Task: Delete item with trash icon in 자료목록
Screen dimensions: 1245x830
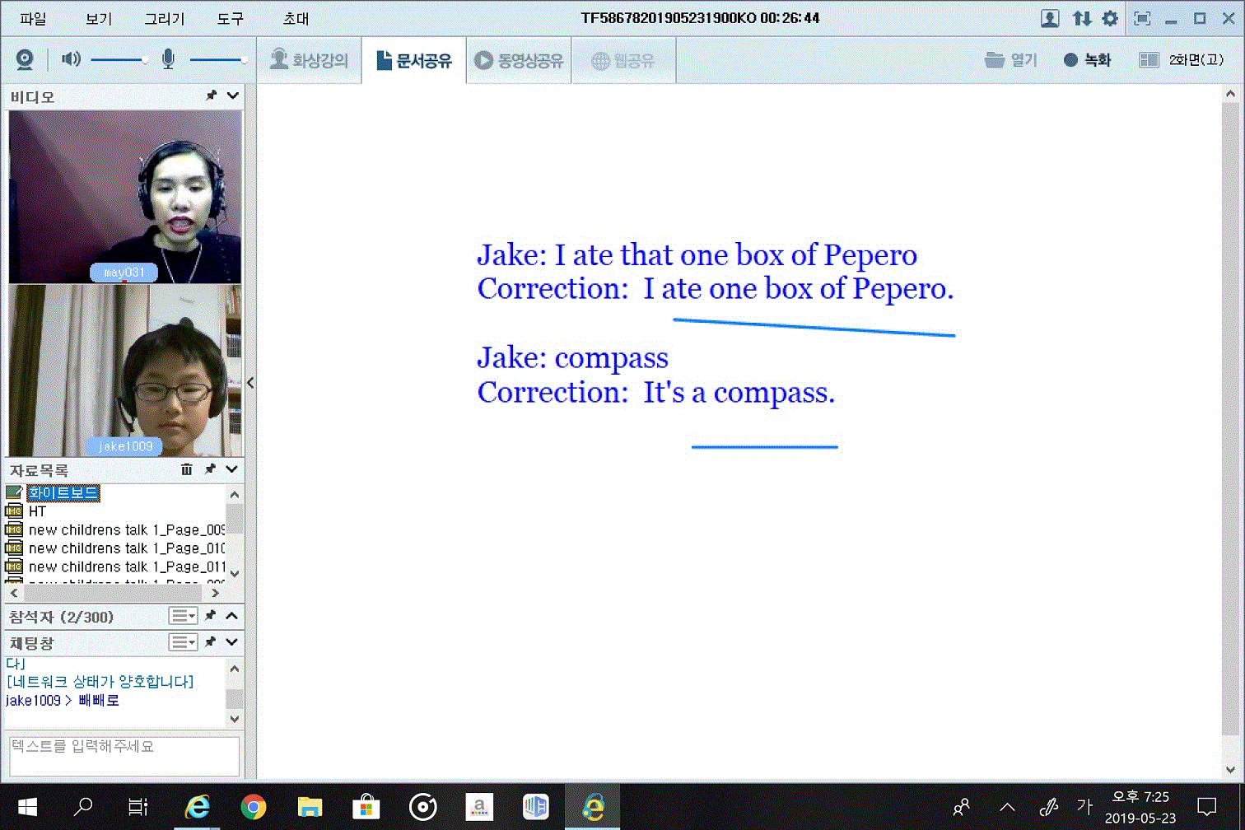Action: click(187, 469)
